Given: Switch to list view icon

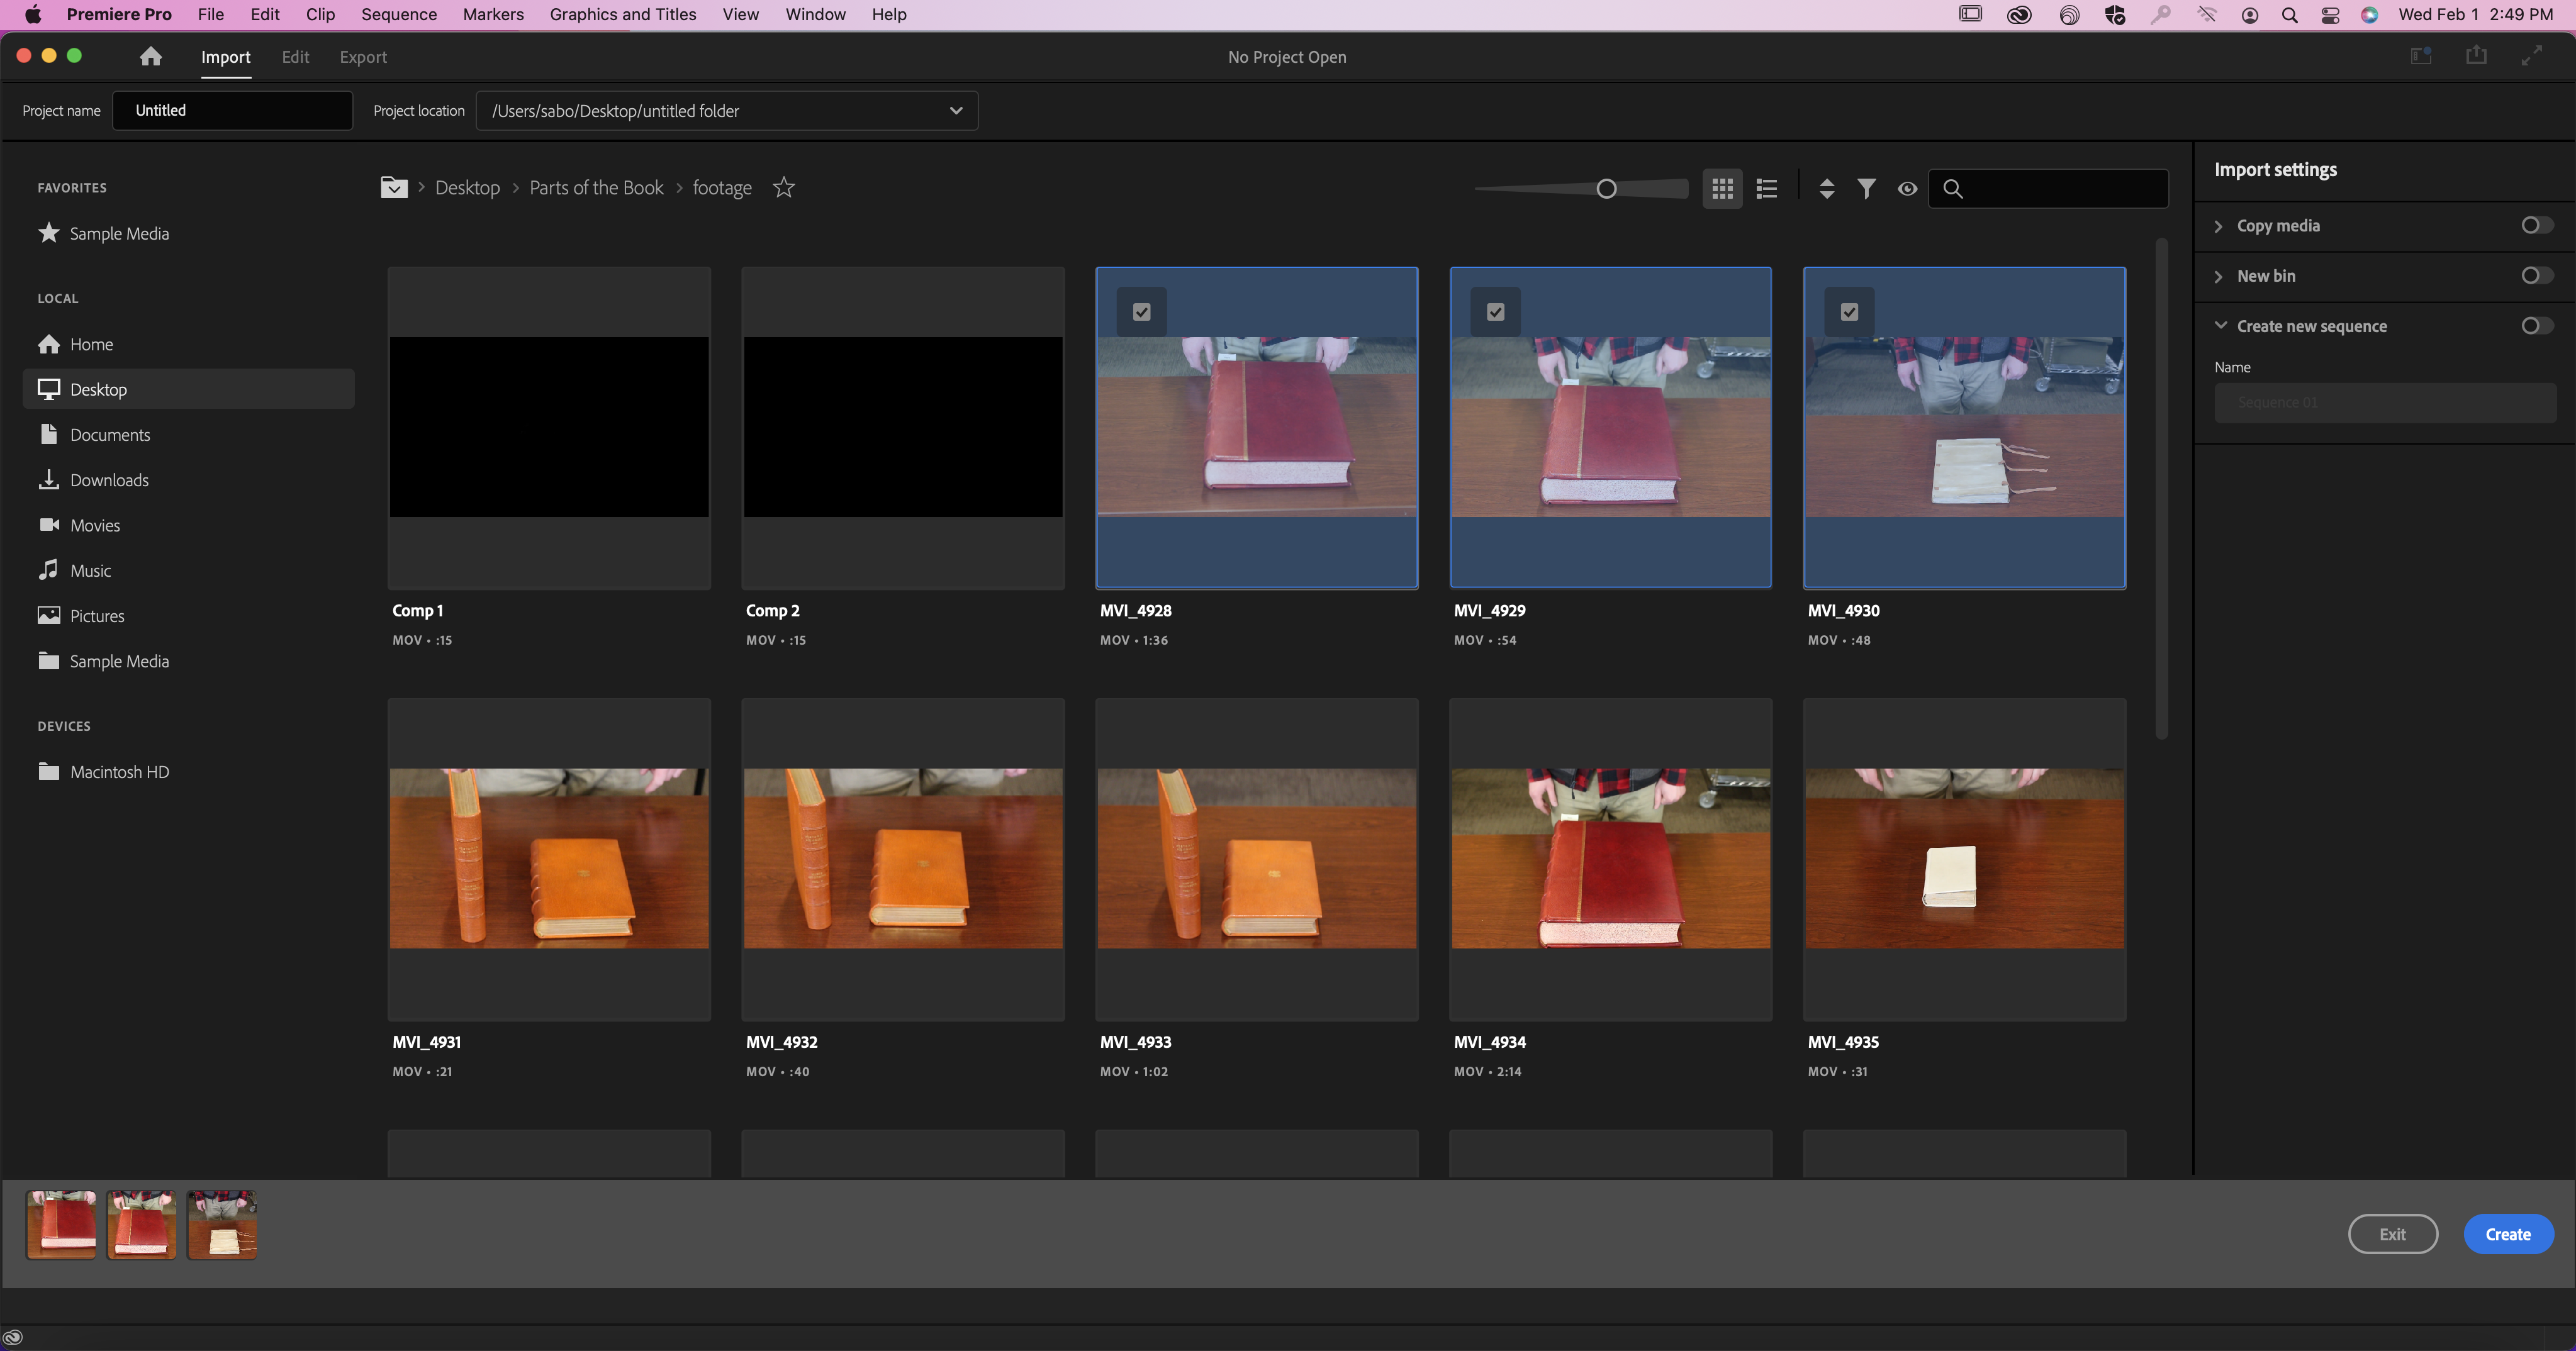Looking at the screenshot, I should (1767, 188).
